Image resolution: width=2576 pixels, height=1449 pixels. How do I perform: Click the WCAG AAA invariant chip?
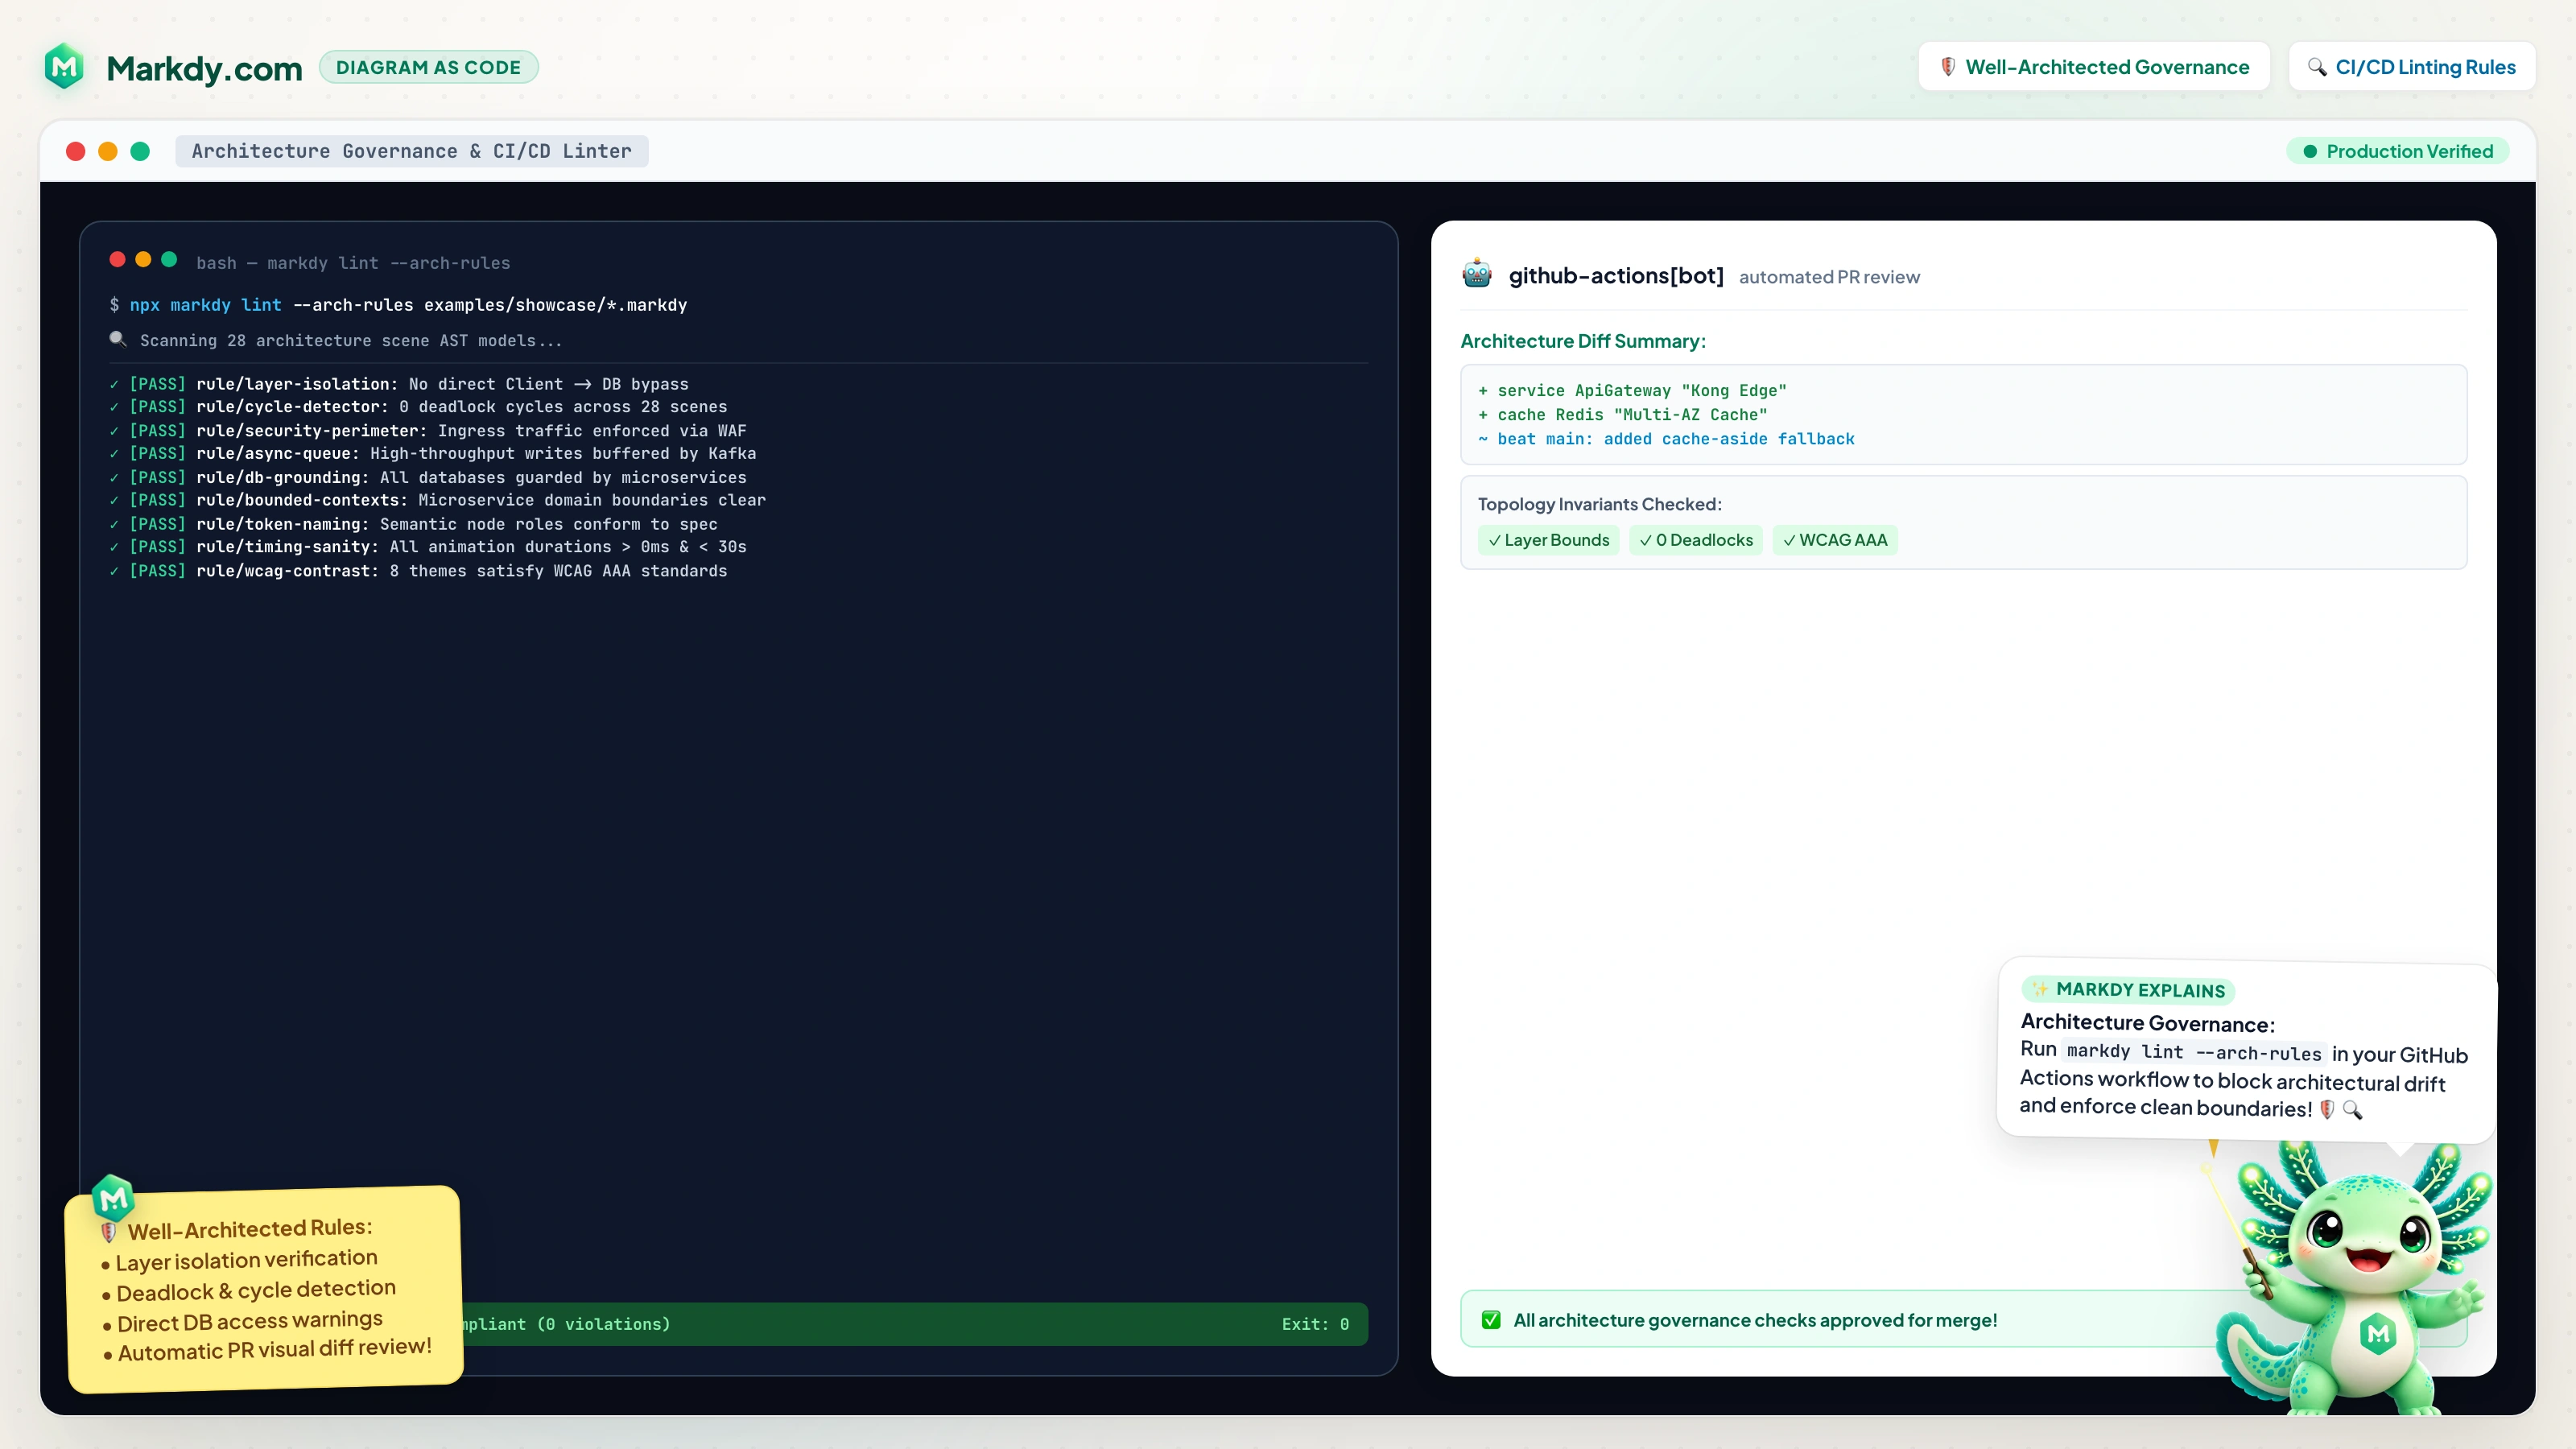click(1835, 540)
